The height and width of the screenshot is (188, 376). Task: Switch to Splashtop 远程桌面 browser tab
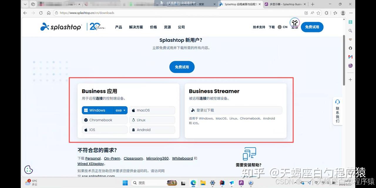coord(241,4)
